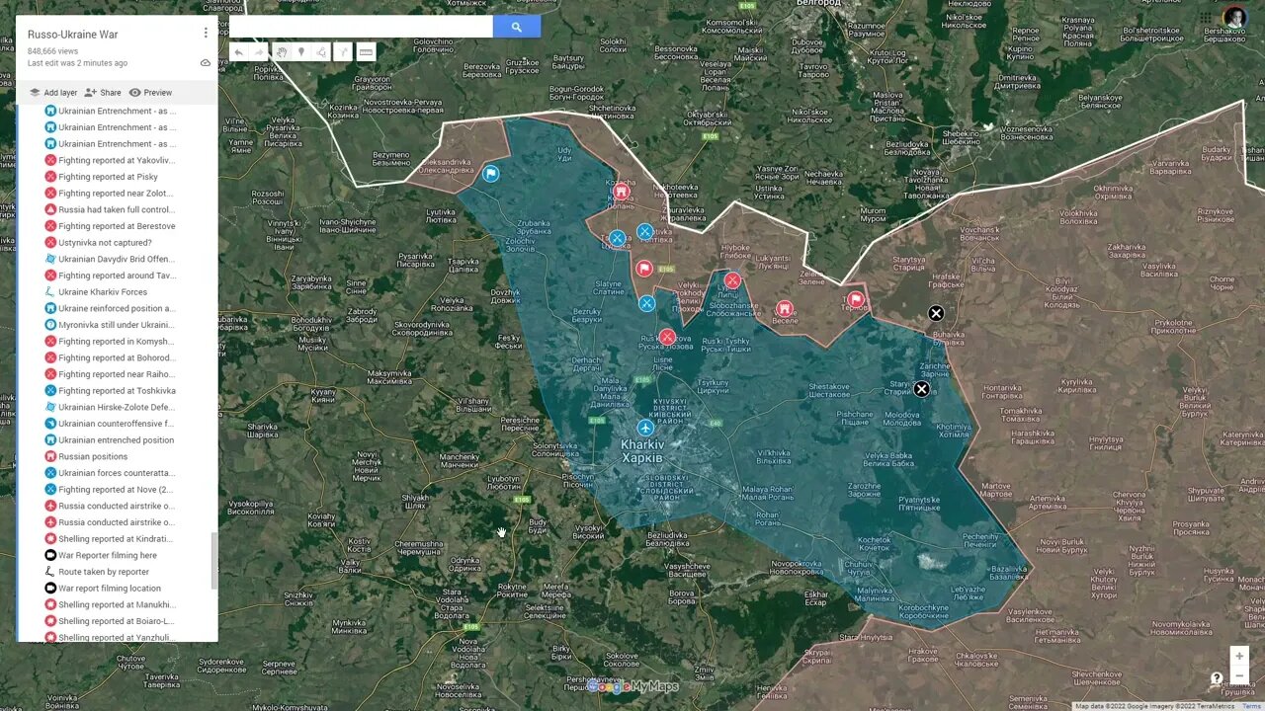Pick the Measure distances ruler tool
Screen dimensions: 1265x711
tap(366, 52)
